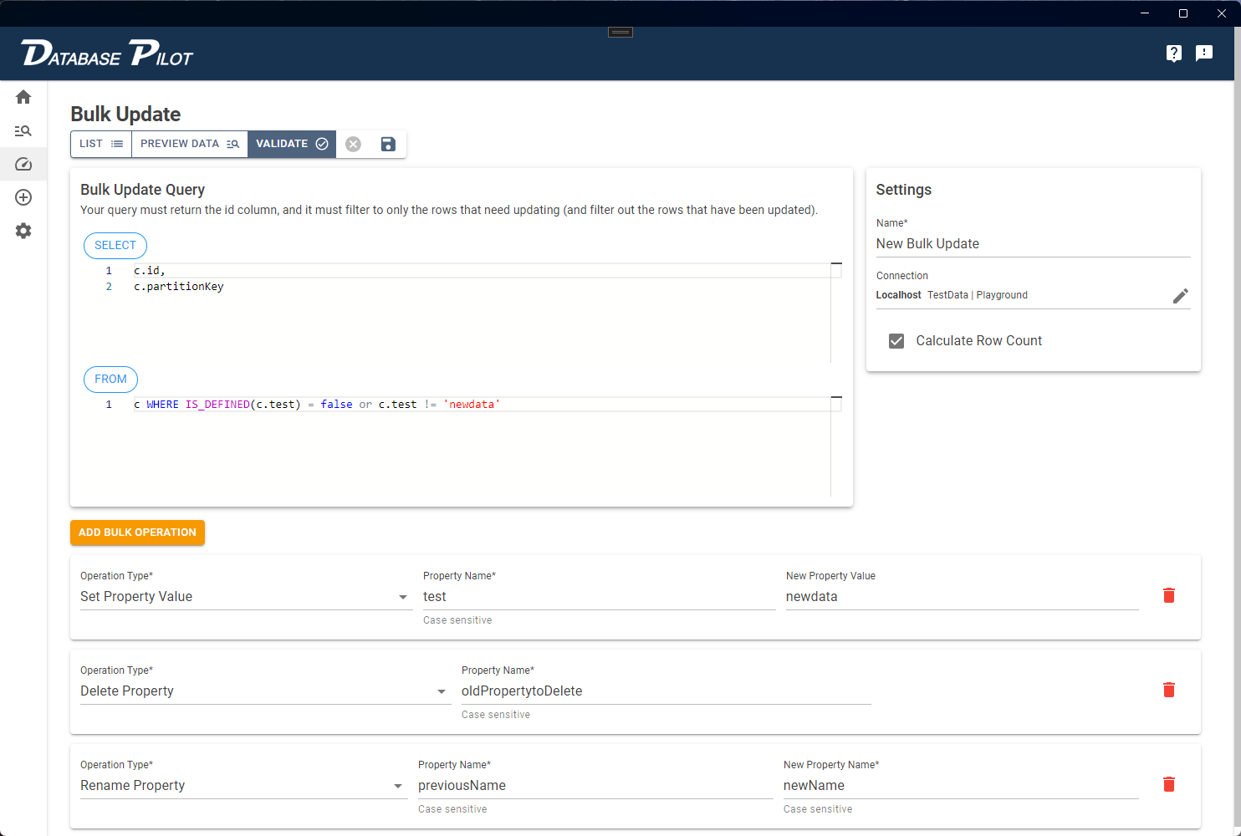This screenshot has width=1241, height=836.
Task: Open the query search sidebar icon
Action: coord(23,130)
